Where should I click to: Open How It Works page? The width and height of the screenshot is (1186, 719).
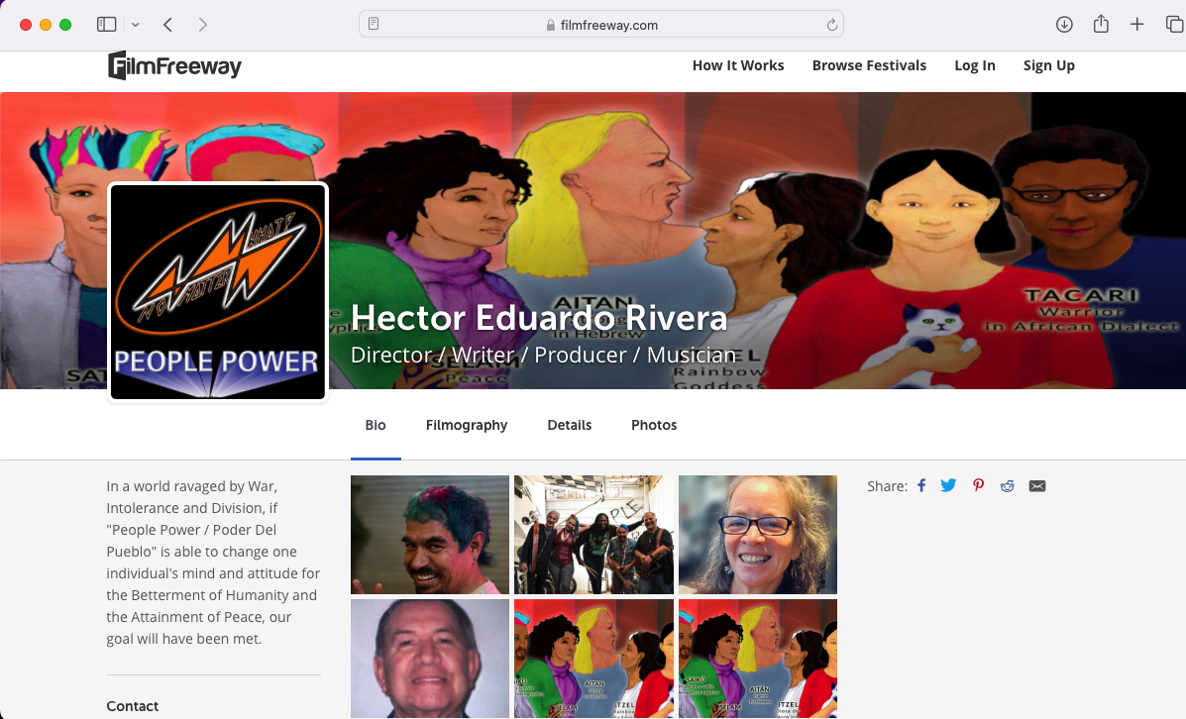tap(738, 65)
